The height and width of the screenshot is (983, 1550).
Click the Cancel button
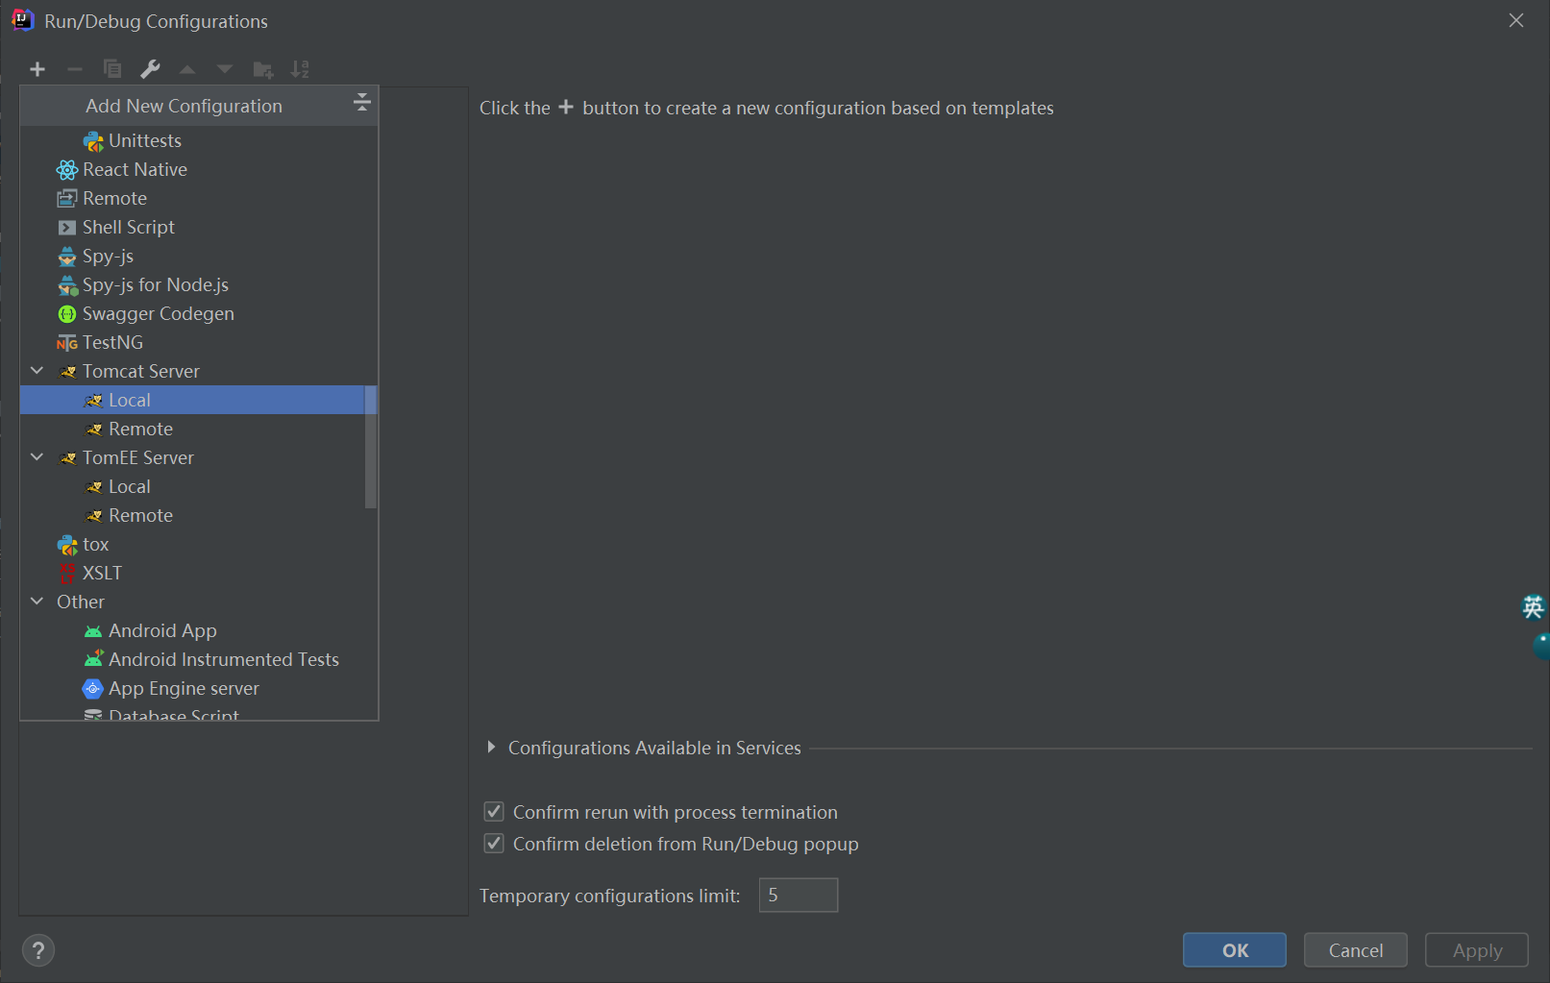(x=1356, y=950)
